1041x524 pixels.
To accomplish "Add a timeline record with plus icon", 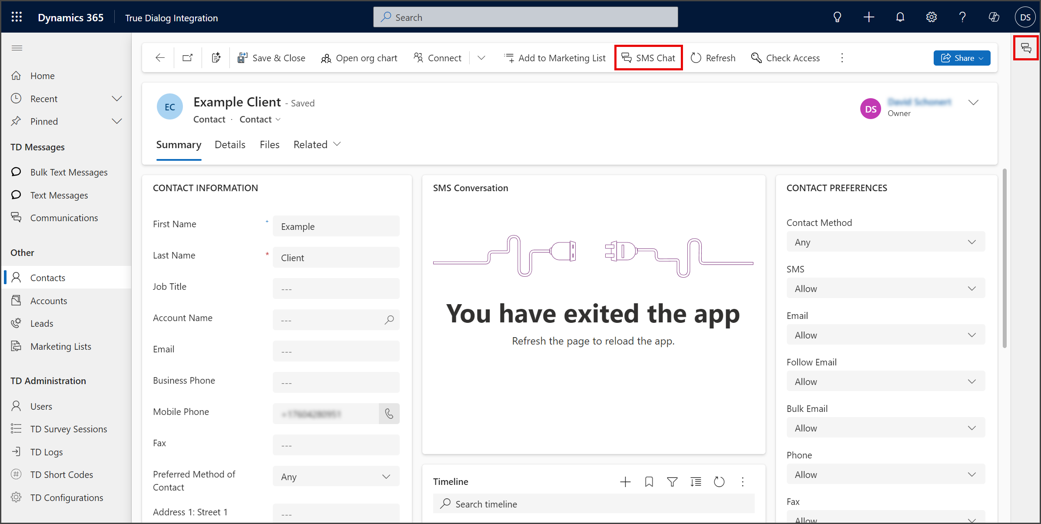I will [x=625, y=482].
